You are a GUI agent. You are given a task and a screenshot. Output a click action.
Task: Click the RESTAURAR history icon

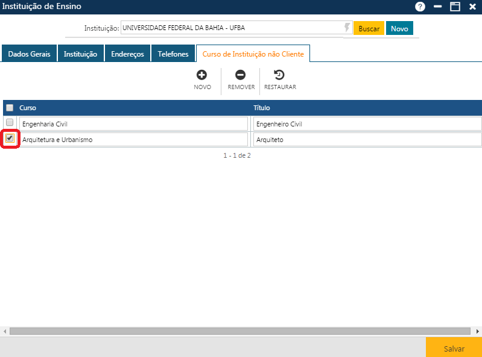point(279,75)
